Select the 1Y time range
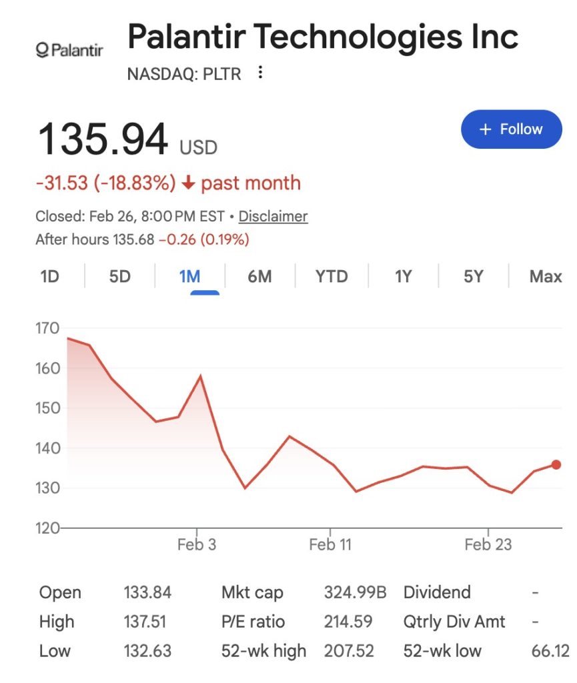The width and height of the screenshot is (577, 683). [x=403, y=276]
